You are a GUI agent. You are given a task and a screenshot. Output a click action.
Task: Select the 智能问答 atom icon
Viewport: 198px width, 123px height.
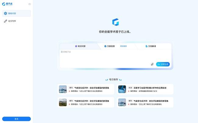click(5, 13)
